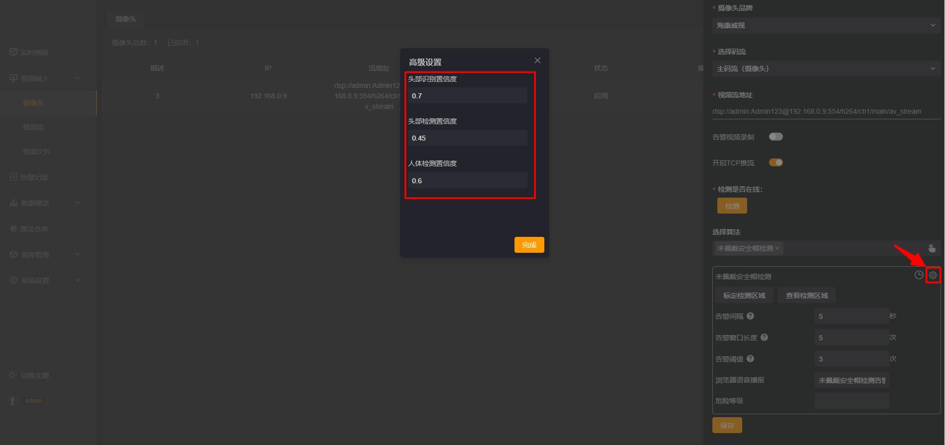This screenshot has width=945, height=445.
Task: Click the 流地址 column header
Action: coord(379,68)
